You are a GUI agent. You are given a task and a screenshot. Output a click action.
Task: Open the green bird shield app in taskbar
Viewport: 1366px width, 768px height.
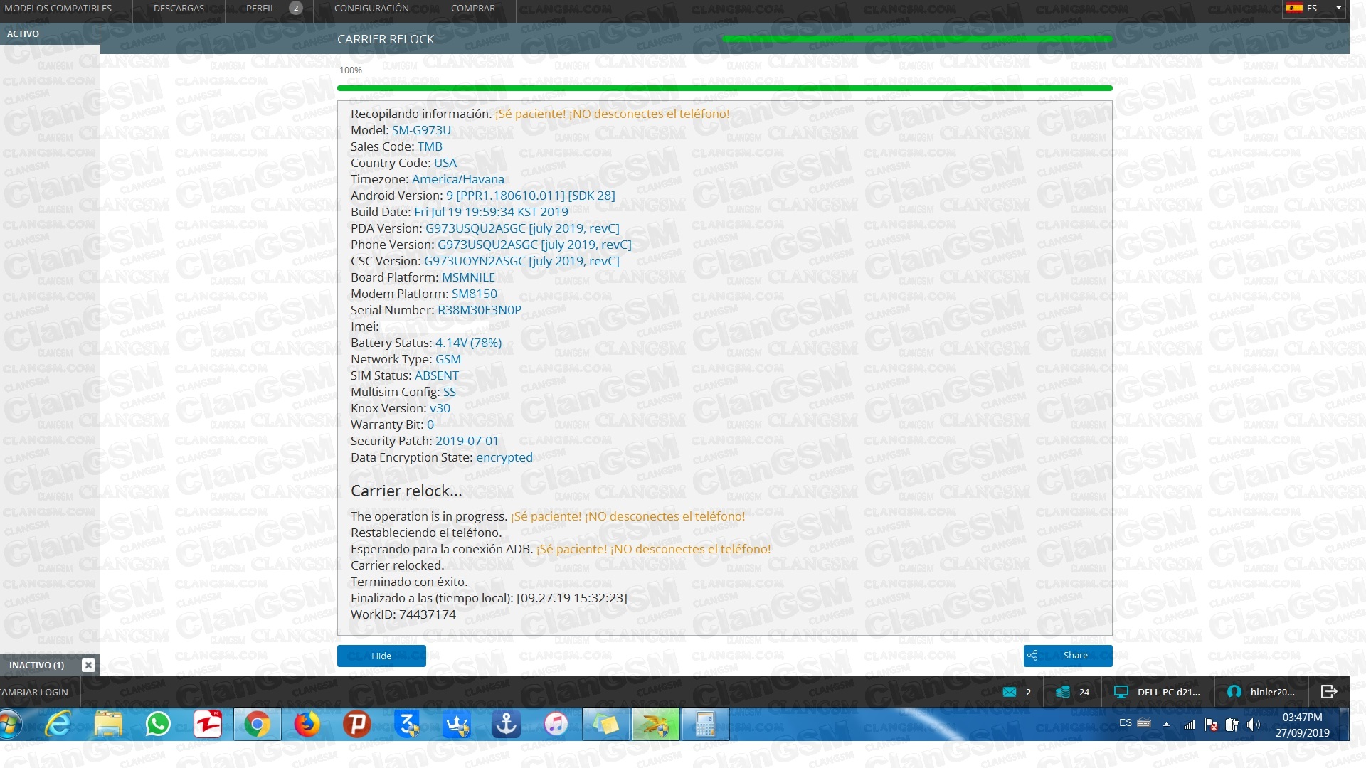tap(656, 725)
